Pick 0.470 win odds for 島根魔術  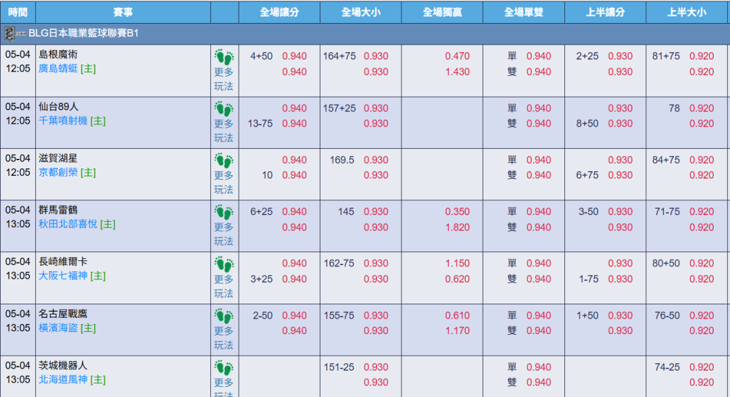click(x=458, y=56)
